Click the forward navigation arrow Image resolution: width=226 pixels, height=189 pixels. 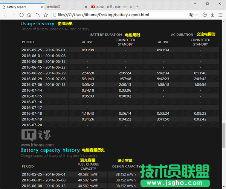point(13,15)
